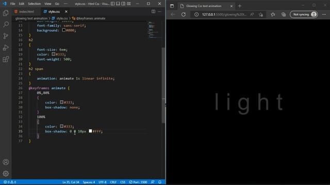Toggle primary side bar layout icon
Image resolution: width=330 pixels, height=185 pixels.
click(113, 4)
